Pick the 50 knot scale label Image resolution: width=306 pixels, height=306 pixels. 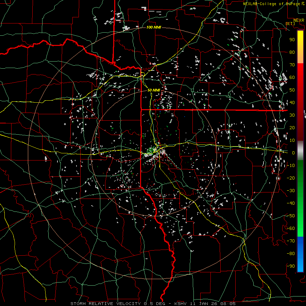[292, 90]
